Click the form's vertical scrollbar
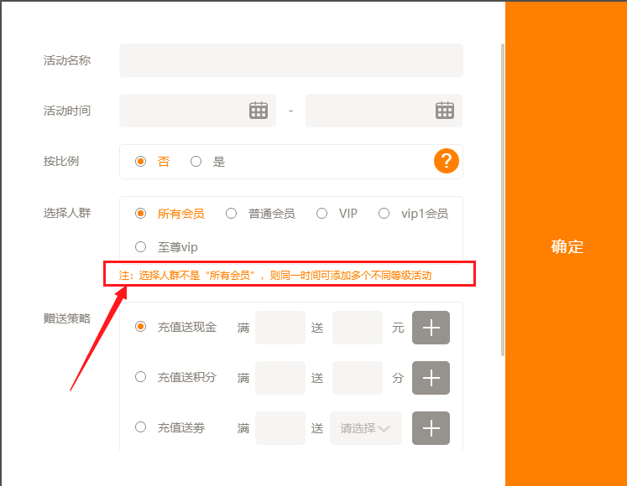Viewport: 627px width, 486px height. tap(502, 201)
